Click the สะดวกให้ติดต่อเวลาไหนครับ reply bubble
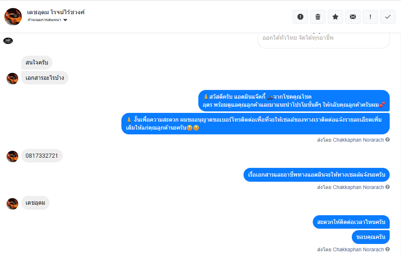This screenshot has height=260, width=401. (x=351, y=222)
